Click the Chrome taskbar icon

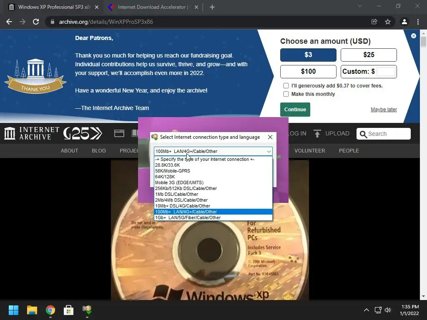(x=50, y=310)
